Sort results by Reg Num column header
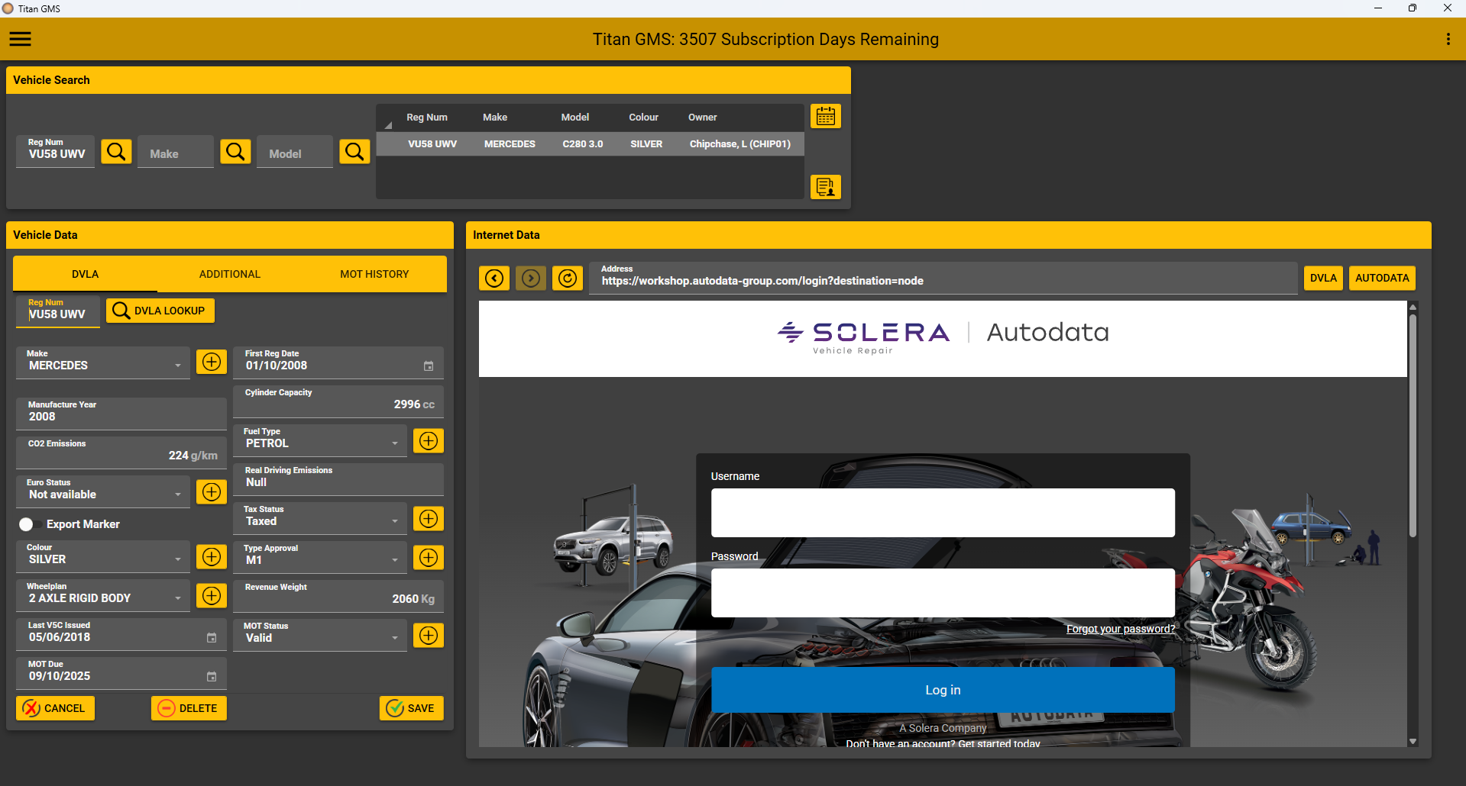This screenshot has width=1466, height=786. click(427, 118)
